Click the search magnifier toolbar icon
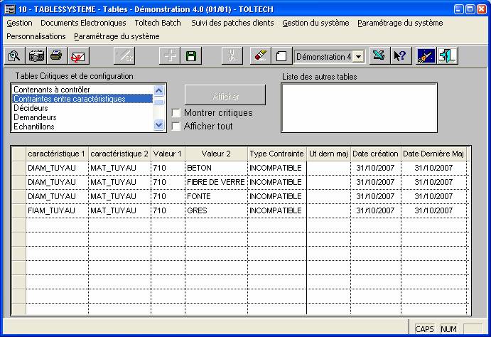This screenshot has height=337, width=491. point(14,56)
